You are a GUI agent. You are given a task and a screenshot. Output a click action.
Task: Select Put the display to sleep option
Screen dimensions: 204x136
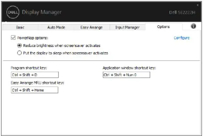[x=19, y=53]
